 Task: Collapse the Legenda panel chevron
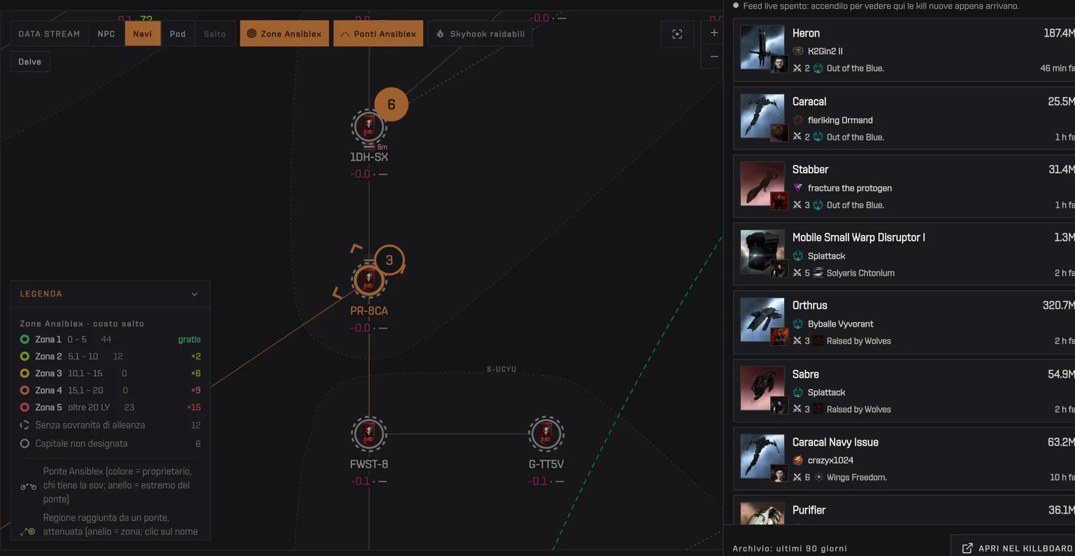(194, 294)
